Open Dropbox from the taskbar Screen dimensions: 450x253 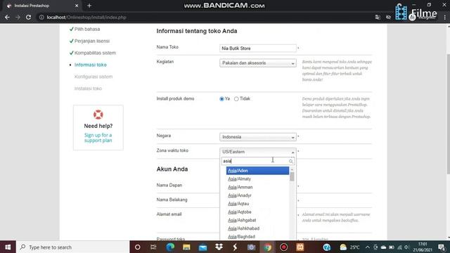(219, 247)
